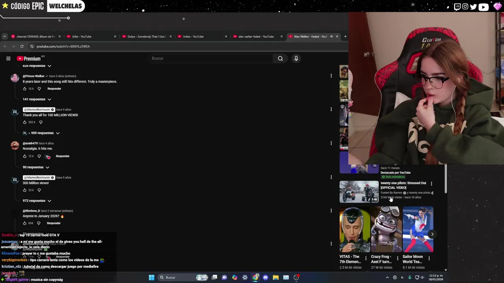The width and height of the screenshot is (504, 283).
Task: Show hidden system tray icons chevron
Action: [387, 277]
